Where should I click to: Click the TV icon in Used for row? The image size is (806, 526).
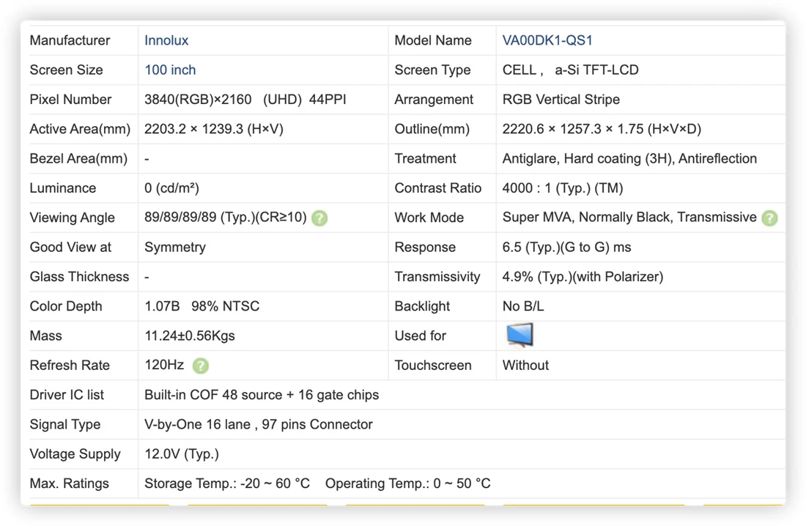point(520,336)
